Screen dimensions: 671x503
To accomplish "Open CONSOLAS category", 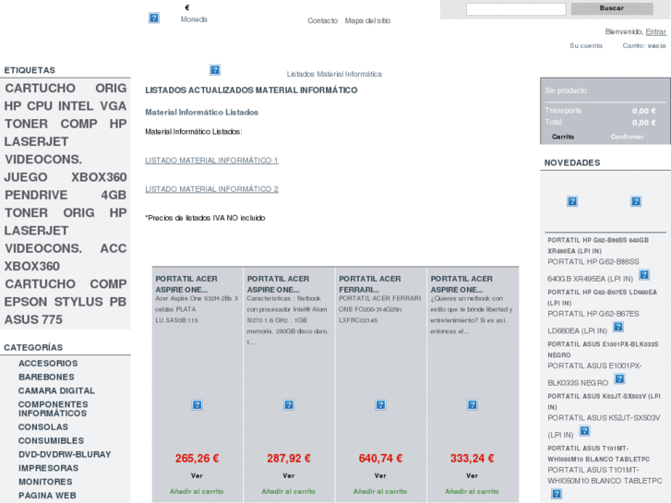I will click(43, 427).
